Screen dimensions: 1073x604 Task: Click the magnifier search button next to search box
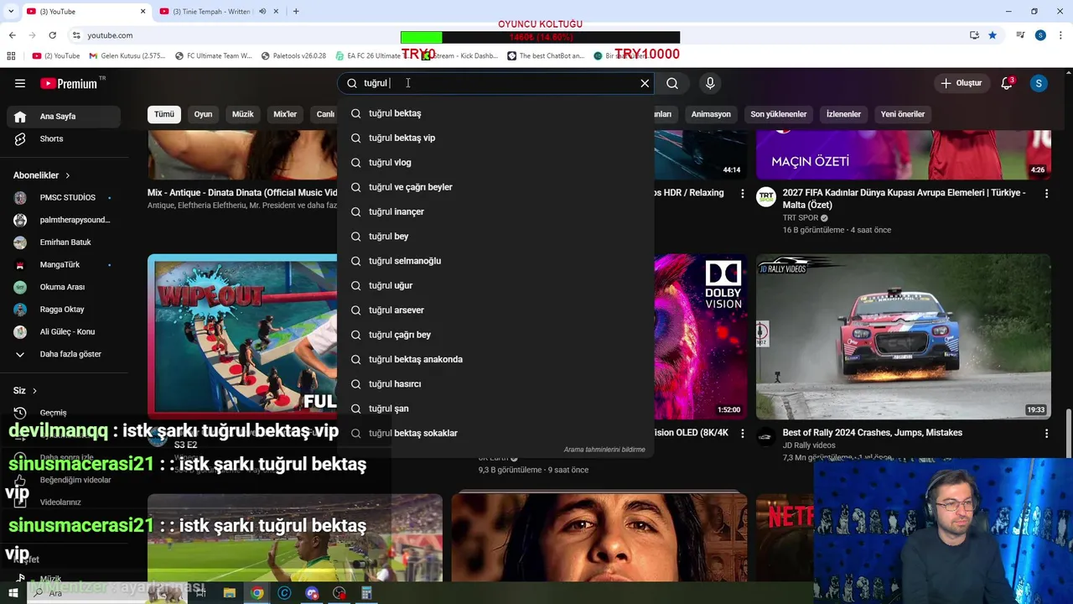pyautogui.click(x=672, y=83)
